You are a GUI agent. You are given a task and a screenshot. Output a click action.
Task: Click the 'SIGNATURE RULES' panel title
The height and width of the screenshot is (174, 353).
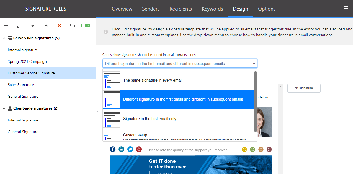pyautogui.click(x=46, y=9)
